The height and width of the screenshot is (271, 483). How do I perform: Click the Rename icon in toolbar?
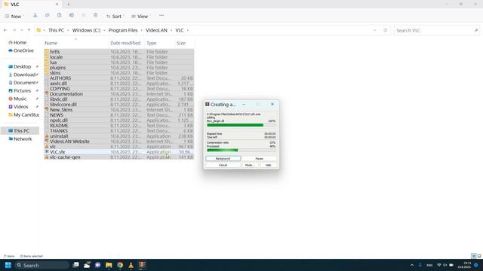tap(71, 15)
